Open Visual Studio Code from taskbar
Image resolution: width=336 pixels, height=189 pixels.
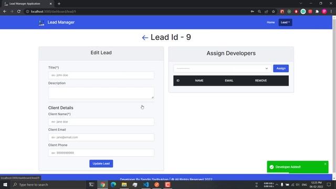pos(146,184)
